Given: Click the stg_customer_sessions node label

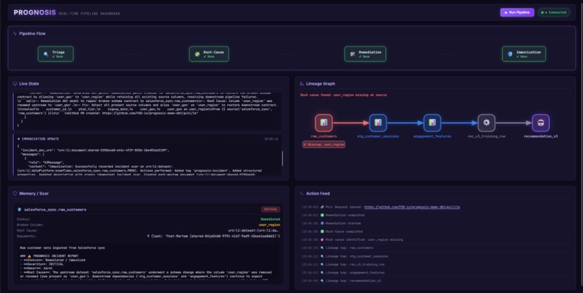Looking at the screenshot, I should 378,137.
